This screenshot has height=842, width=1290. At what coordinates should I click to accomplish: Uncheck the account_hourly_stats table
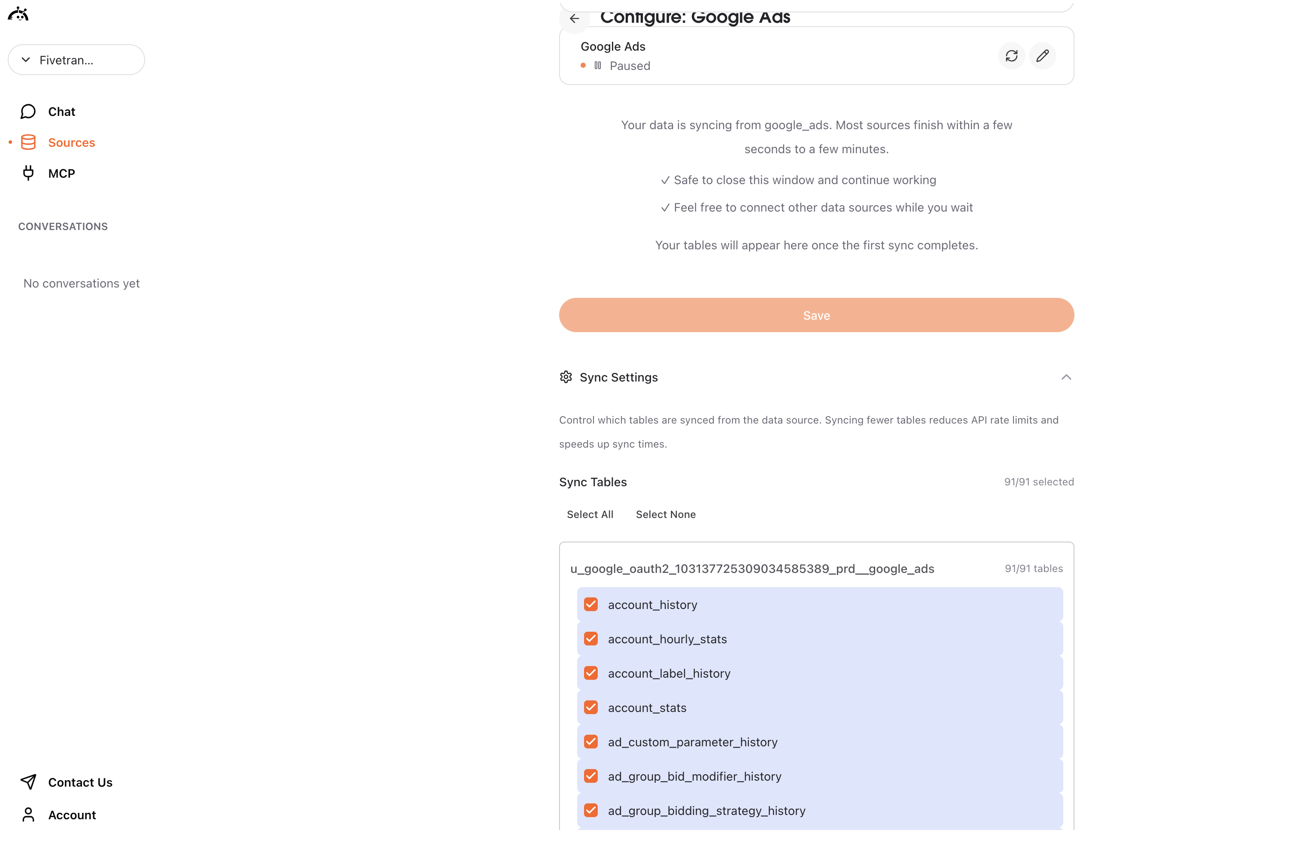click(x=591, y=638)
